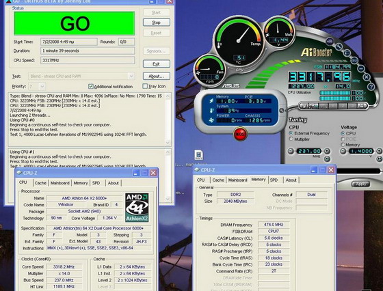Increase external frequency with the plus button
383x291 pixels.
tap(327, 151)
